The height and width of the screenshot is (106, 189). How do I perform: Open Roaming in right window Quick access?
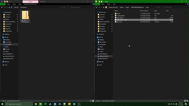(102, 26)
